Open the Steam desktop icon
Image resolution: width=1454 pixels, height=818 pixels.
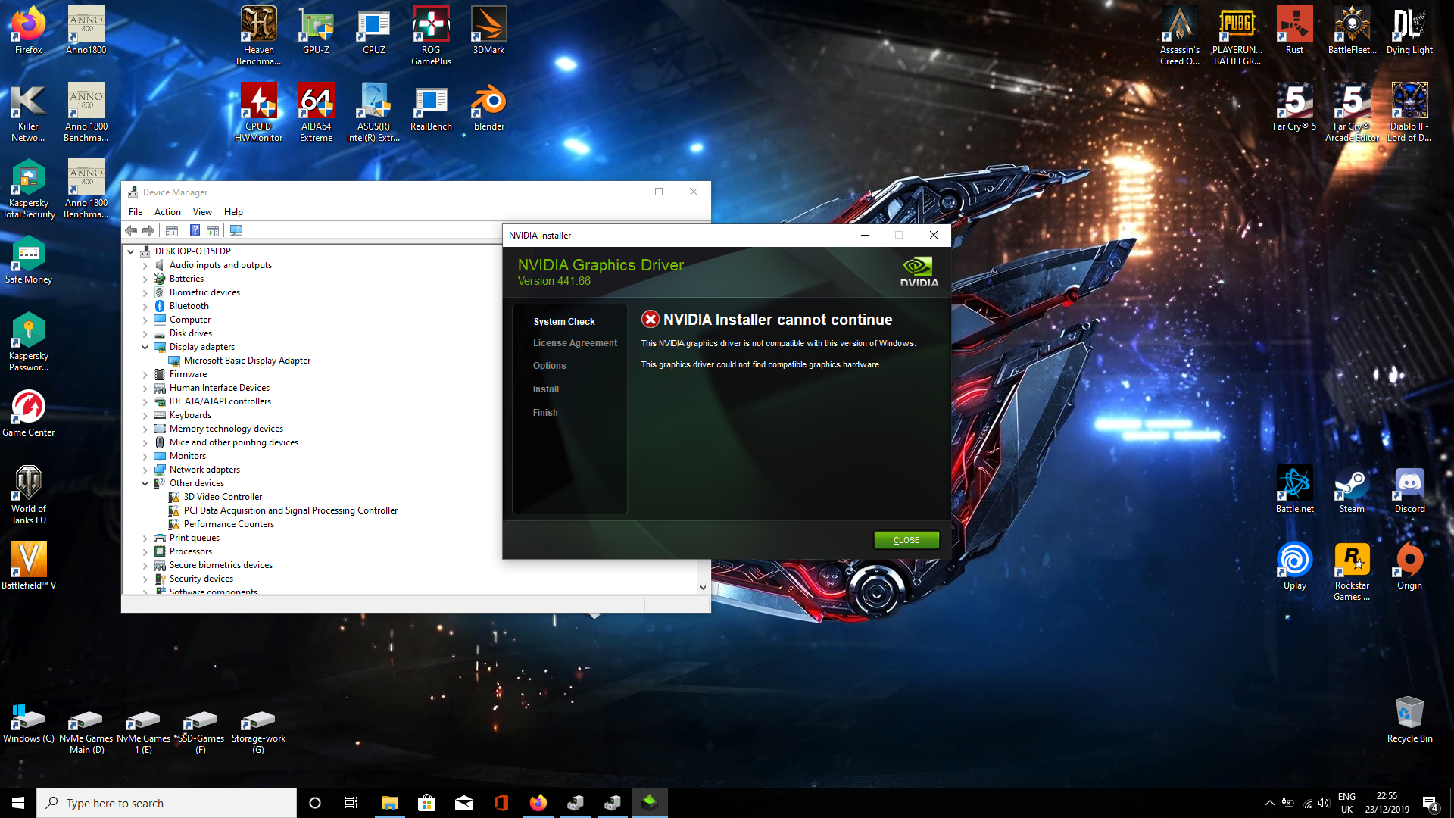point(1352,489)
